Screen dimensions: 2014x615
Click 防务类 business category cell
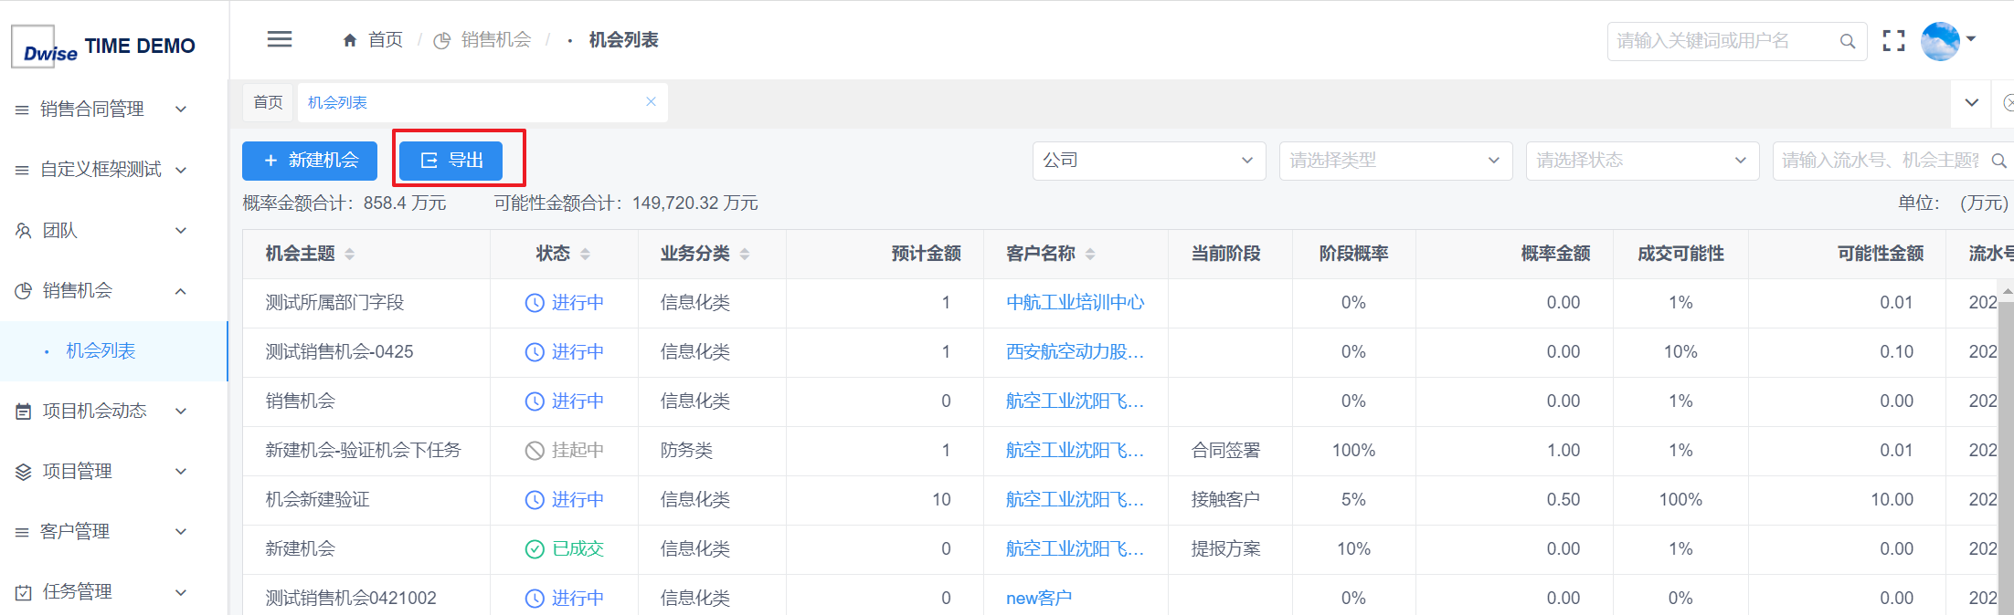pos(686,451)
